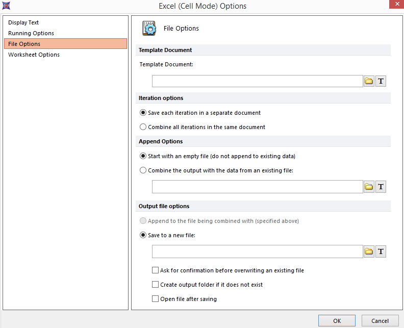Browse for existing file to combine with
Viewport: 404px width, 328px height.
pyautogui.click(x=369, y=187)
